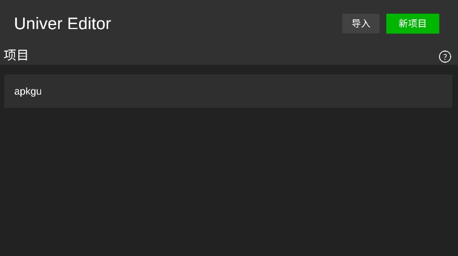The width and height of the screenshot is (458, 256).
Task: Click the apkgu project name text
Action: tap(28, 91)
